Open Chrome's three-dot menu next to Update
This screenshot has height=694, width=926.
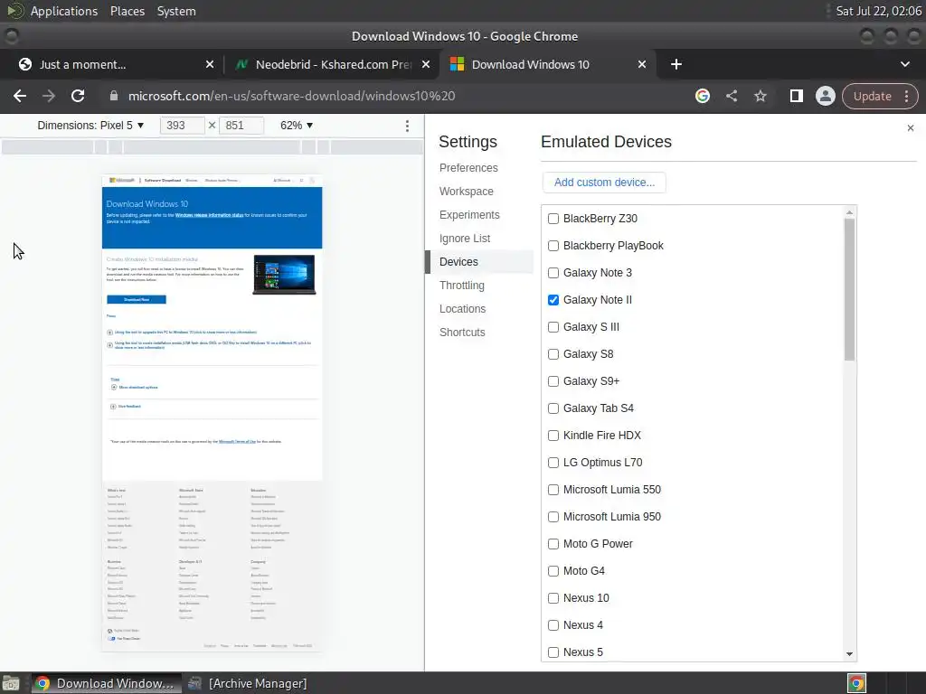coord(906,96)
